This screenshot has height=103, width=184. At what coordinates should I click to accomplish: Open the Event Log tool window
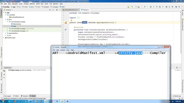177,96
